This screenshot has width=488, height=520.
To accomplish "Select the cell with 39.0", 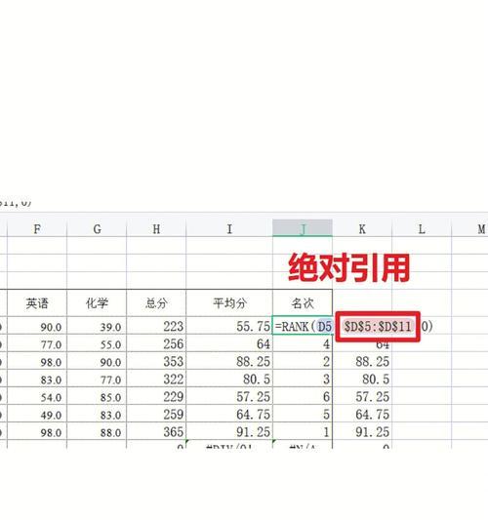I will [x=97, y=325].
